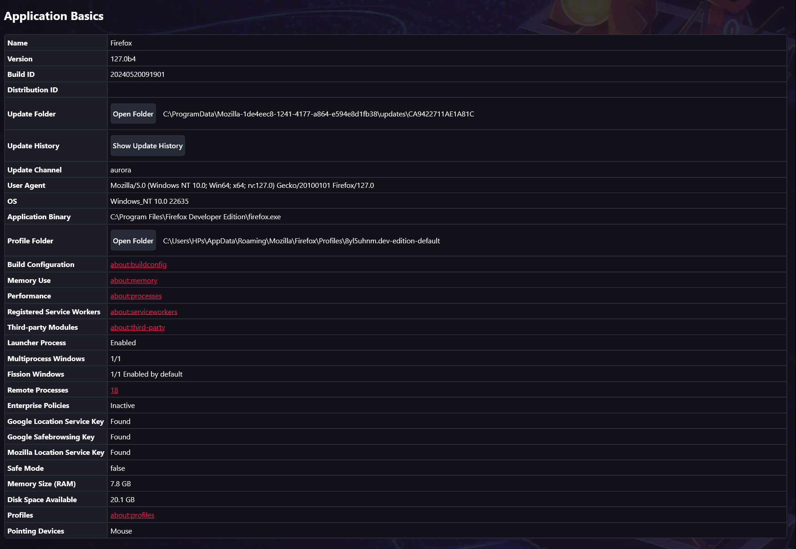This screenshot has height=549, width=796.
Task: Follow the about:memory link
Action: click(x=134, y=281)
